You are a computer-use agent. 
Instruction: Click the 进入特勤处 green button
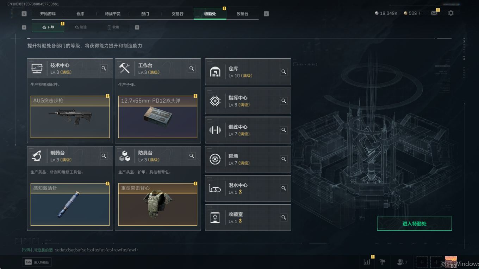click(414, 224)
